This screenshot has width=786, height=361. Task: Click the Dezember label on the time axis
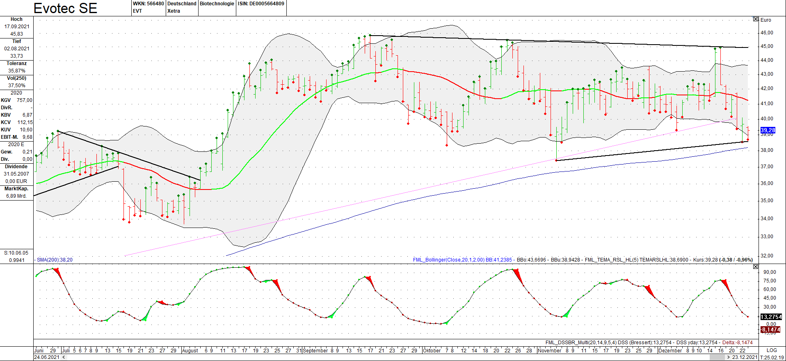click(670, 350)
